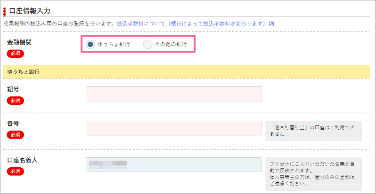Click the 必須 badge under 記号

pos(16,101)
